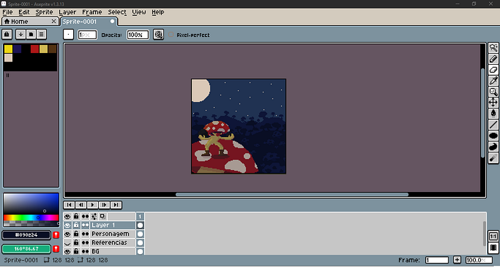500x267 pixels.
Task: Open the File menu
Action: 8,12
